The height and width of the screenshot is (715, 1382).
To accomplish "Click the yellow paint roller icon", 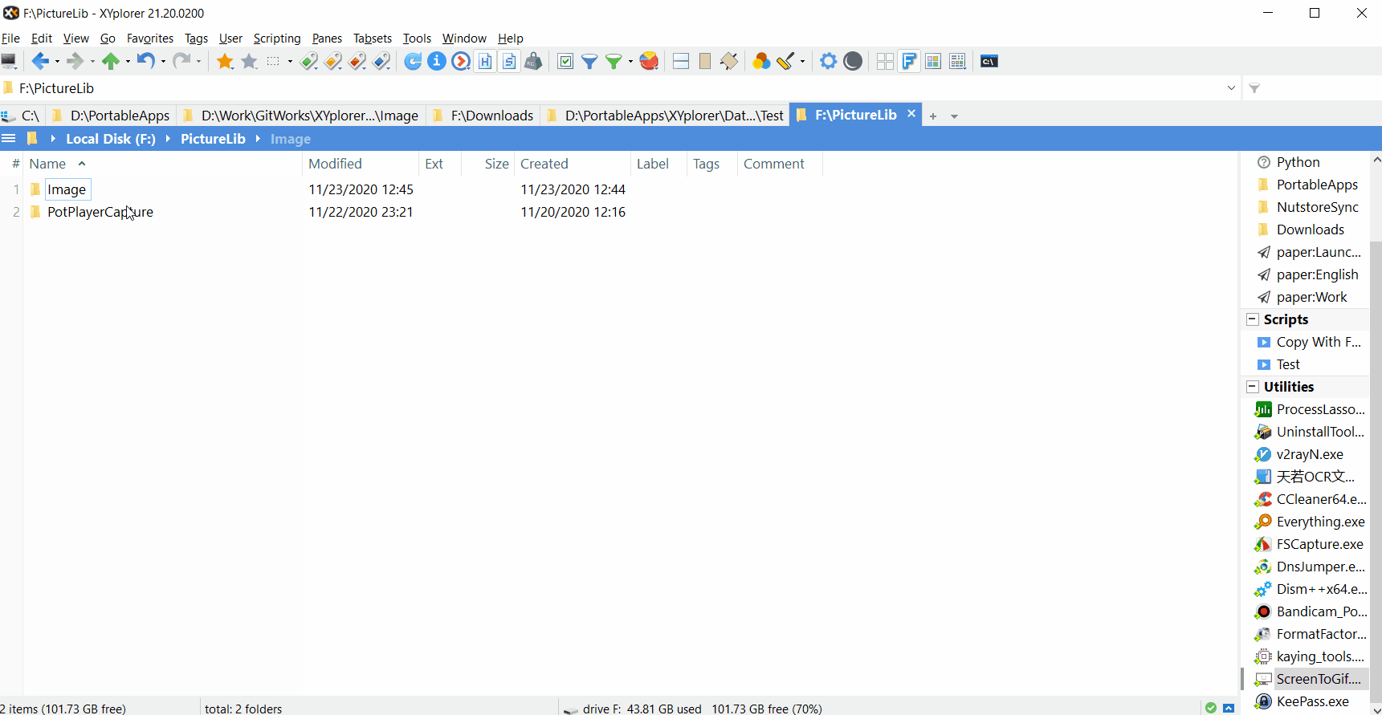I will (785, 61).
